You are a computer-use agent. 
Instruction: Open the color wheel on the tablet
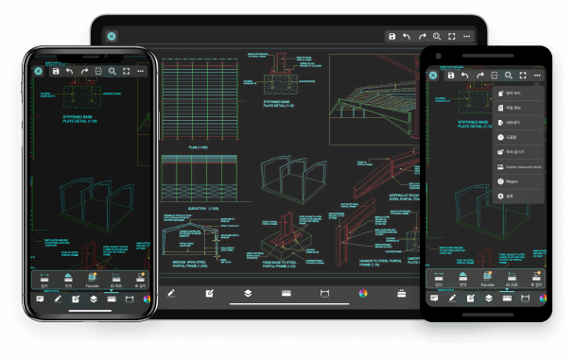(363, 293)
